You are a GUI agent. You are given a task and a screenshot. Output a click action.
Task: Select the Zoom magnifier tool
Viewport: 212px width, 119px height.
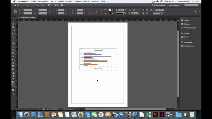click(13, 79)
